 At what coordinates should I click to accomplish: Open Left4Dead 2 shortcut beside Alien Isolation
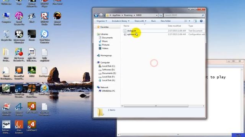tap(32, 126)
